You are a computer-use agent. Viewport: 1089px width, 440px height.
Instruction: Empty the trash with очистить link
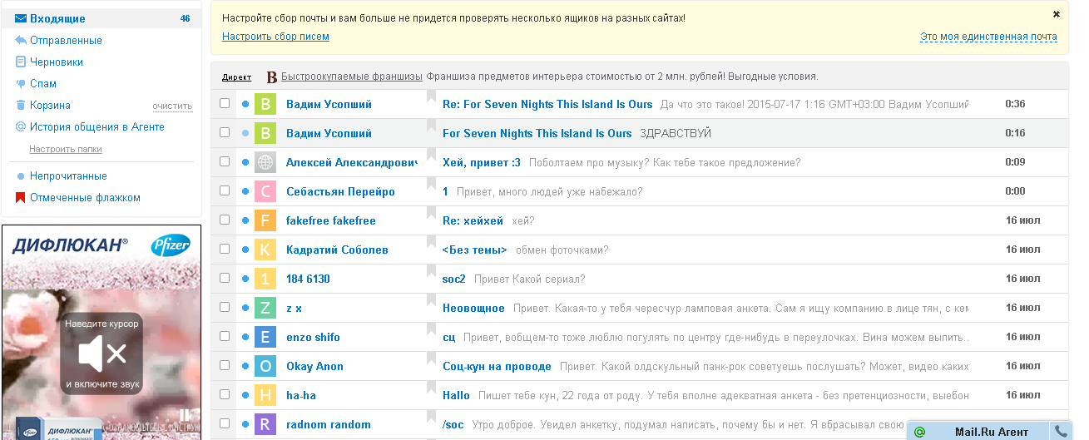172,106
